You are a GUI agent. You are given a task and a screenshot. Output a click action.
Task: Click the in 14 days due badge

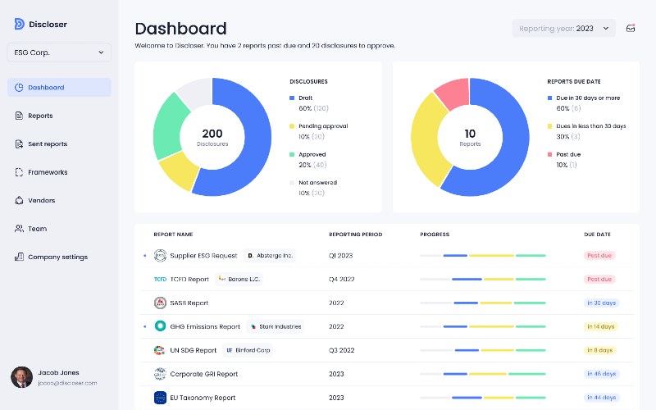point(601,326)
